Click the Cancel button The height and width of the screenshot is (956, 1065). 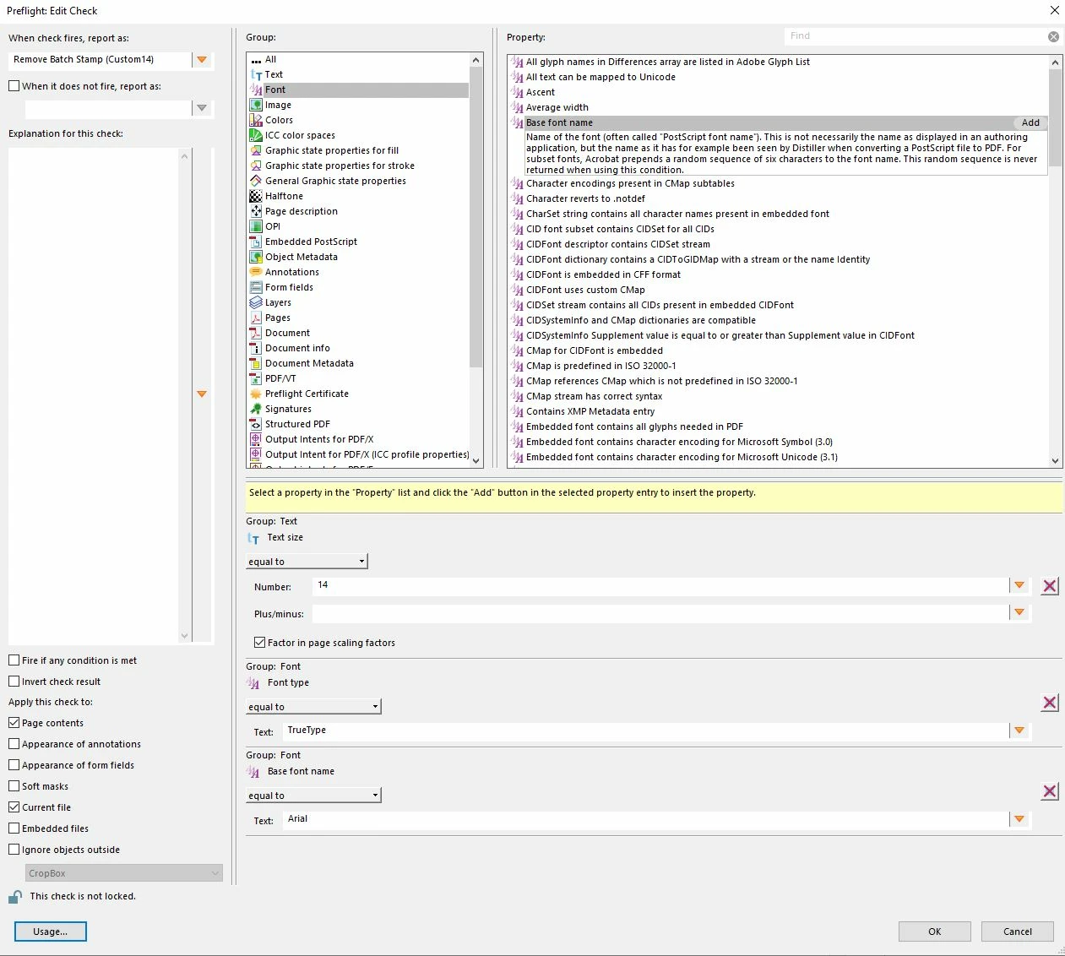click(1018, 932)
